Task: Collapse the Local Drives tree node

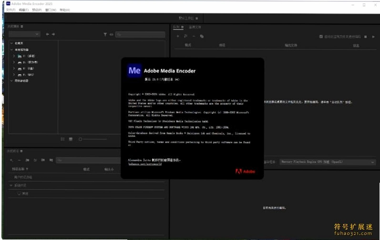Action: tap(11, 49)
